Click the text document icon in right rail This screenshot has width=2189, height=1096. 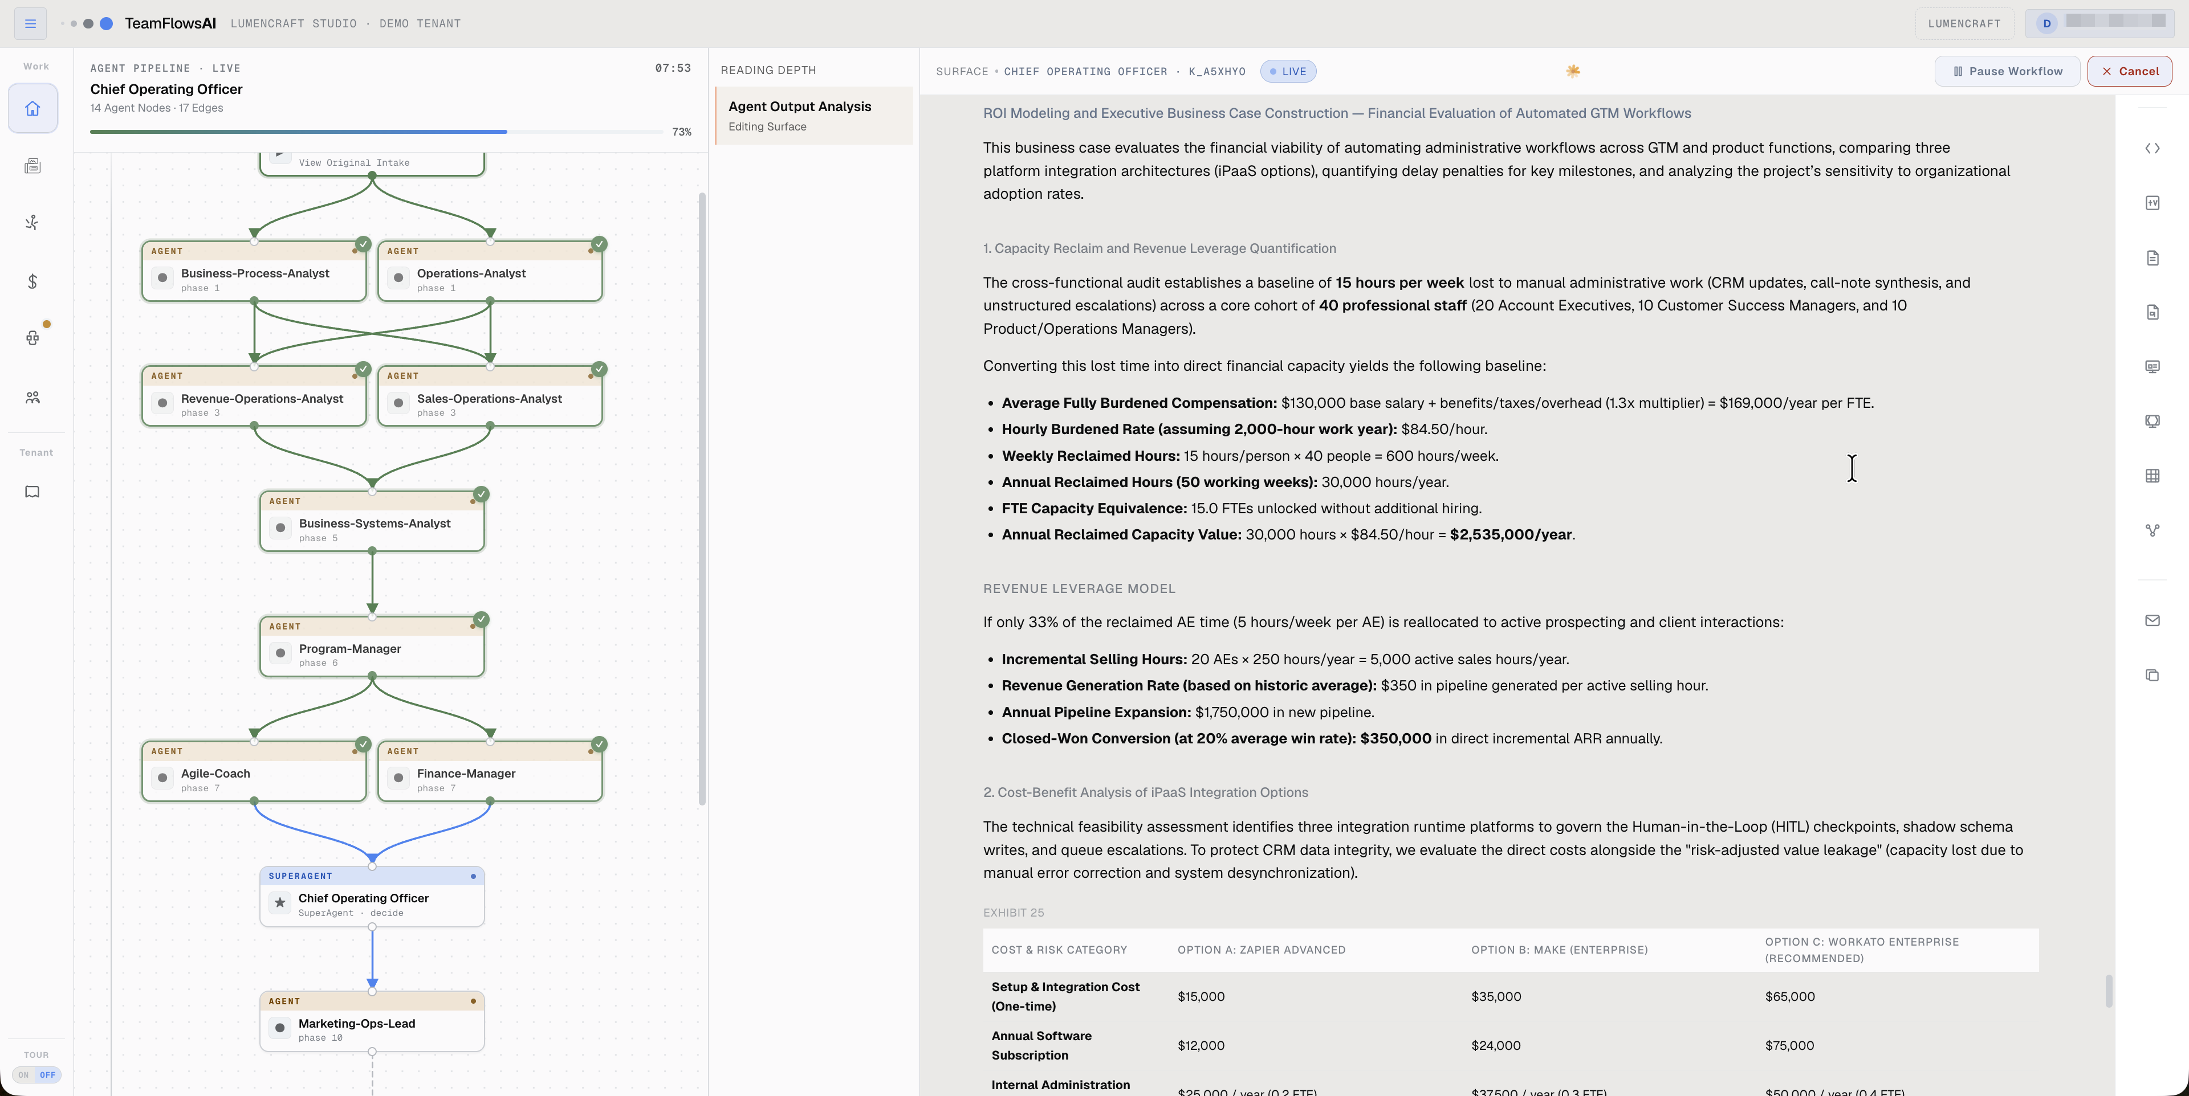point(2151,258)
